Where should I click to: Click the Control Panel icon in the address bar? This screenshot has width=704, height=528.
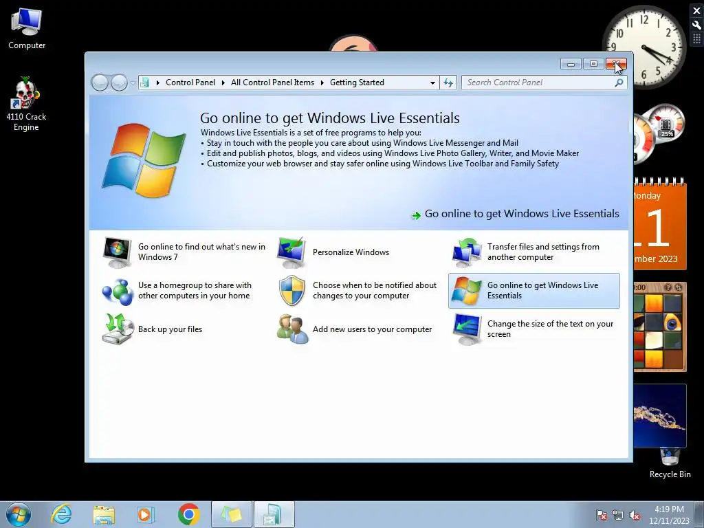(x=144, y=82)
